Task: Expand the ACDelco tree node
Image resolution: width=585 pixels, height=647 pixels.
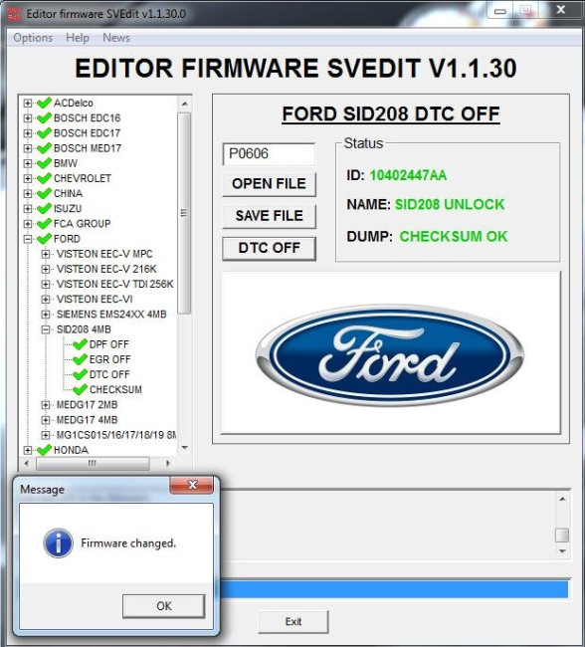Action: coord(28,103)
